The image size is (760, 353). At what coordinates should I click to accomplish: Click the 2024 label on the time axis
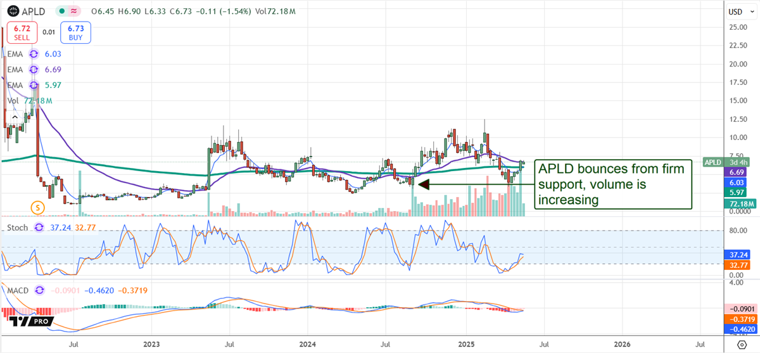[307, 345]
